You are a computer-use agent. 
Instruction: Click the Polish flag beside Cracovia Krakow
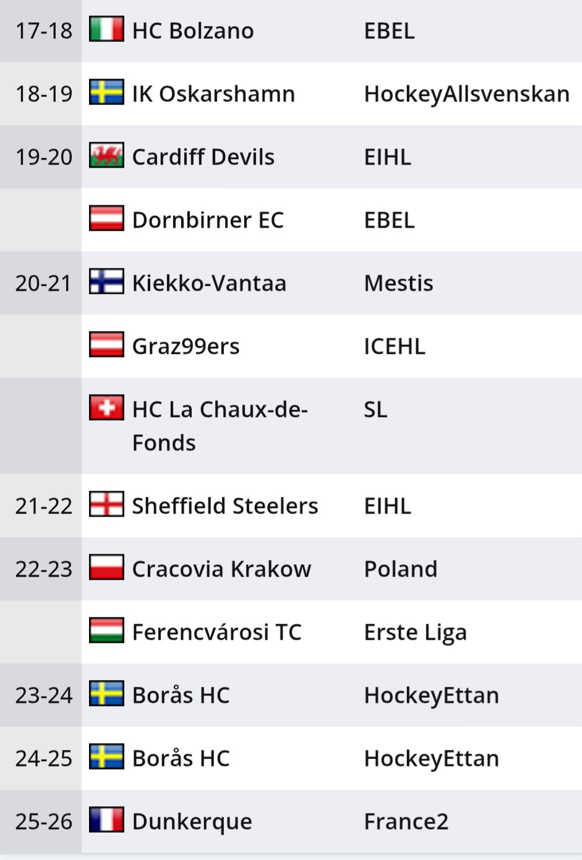tap(106, 568)
